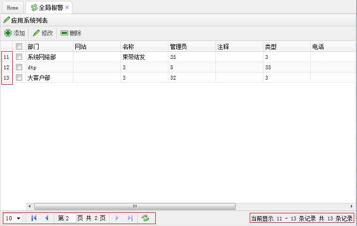Click the green refresh icon in pager

[x=145, y=218]
